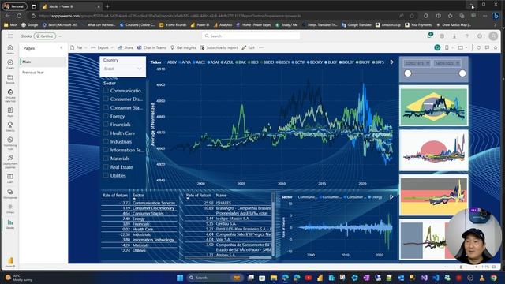Open Apps in the left sidebar
Screen dimensions: 505x284
point(10,112)
